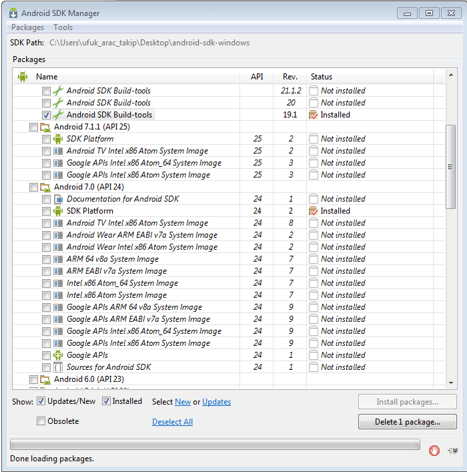This screenshot has width=467, height=472.
Task: Click the Documentation for Android SDK icon
Action: click(x=58, y=199)
